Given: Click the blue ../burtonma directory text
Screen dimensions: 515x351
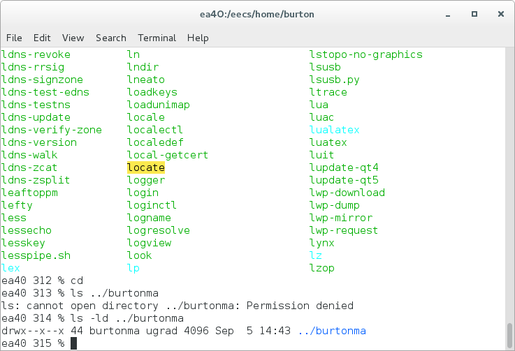Looking at the screenshot, I should tap(332, 331).
